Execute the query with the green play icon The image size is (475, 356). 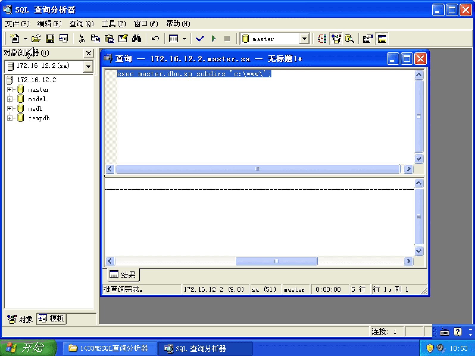[x=213, y=39]
